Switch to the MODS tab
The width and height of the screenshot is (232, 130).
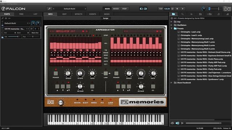[107, 14]
